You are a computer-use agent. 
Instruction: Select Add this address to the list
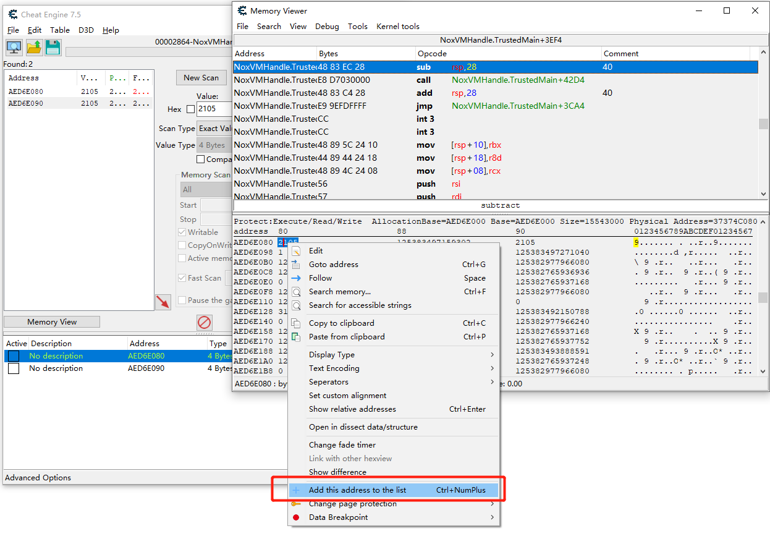click(358, 490)
